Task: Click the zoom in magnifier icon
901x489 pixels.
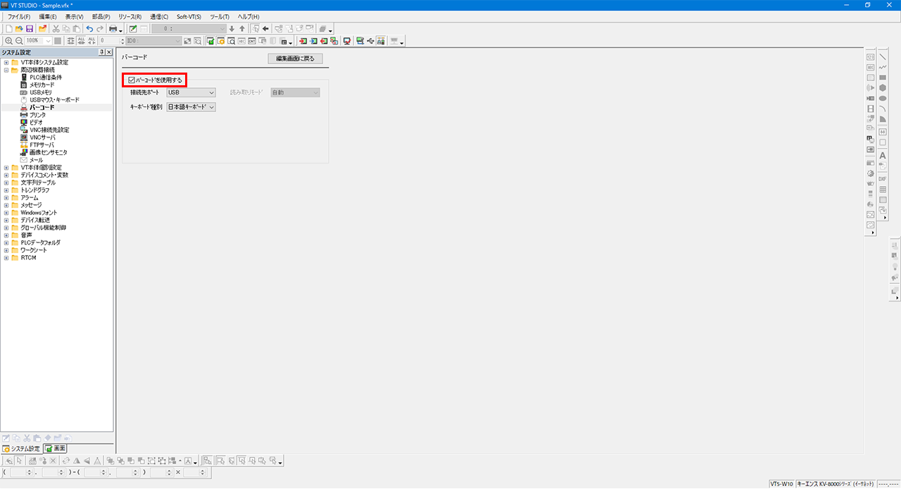Action: pos(8,41)
